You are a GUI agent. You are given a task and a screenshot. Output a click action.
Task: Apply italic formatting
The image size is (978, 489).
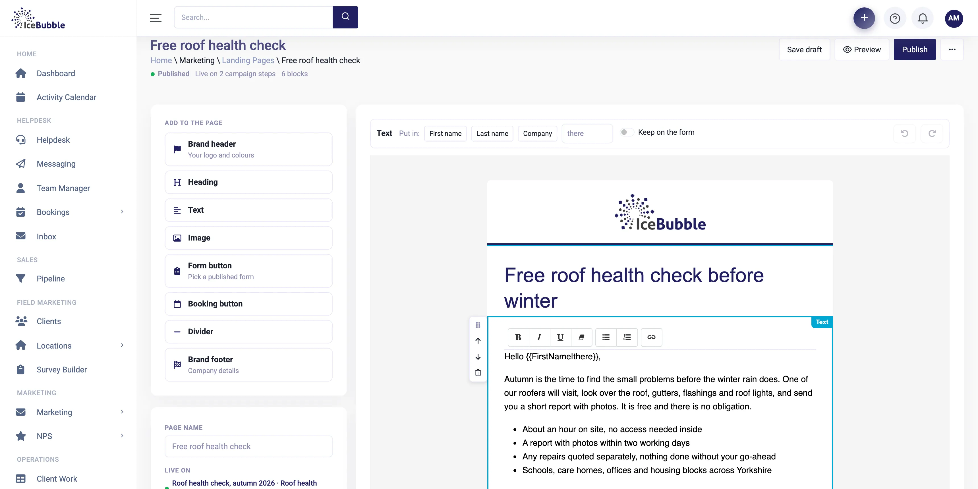tap(539, 337)
